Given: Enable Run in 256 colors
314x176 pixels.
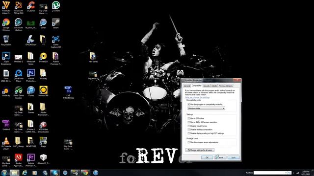Looking at the screenshot, I should point(188,118).
